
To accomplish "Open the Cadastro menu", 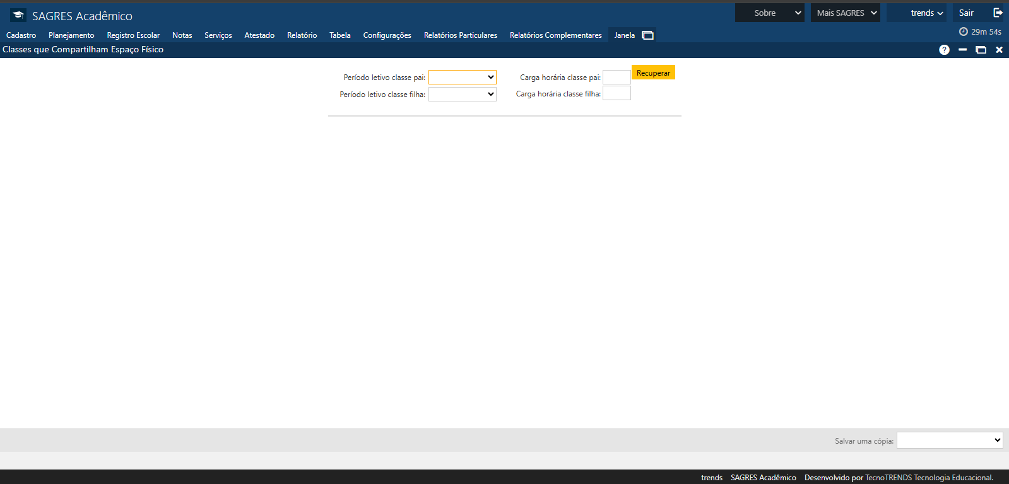I will (x=21, y=35).
